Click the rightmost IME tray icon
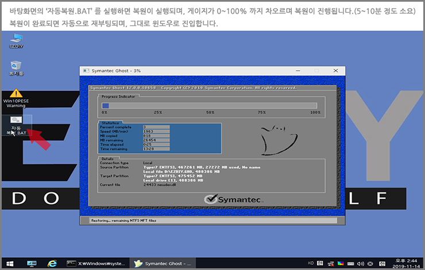Image resolution: width=425 pixels, height=270 pixels. (382, 264)
